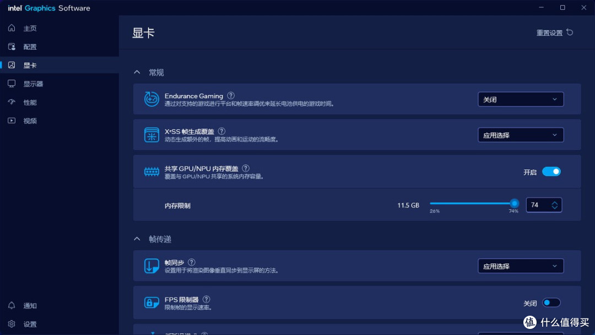Click the Endurance Gaming controller icon
This screenshot has height=335, width=595.
point(152,99)
